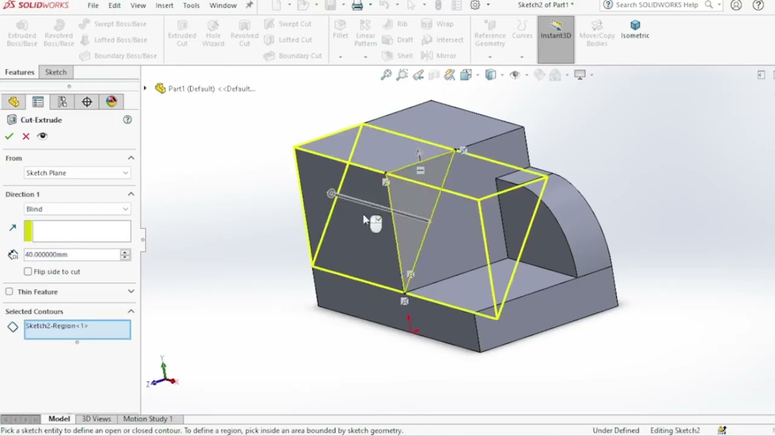Open the Curves dropdown arrow

(x=521, y=57)
